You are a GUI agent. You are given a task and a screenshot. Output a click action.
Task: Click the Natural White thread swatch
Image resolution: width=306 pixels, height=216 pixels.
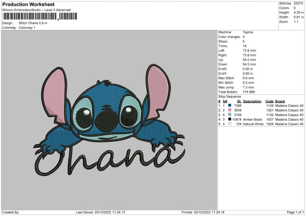[x=229, y=124]
